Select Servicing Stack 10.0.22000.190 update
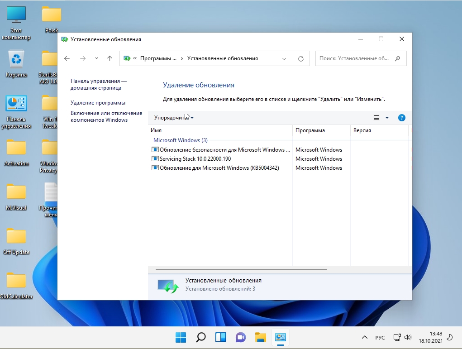The image size is (462, 349). [x=195, y=159]
